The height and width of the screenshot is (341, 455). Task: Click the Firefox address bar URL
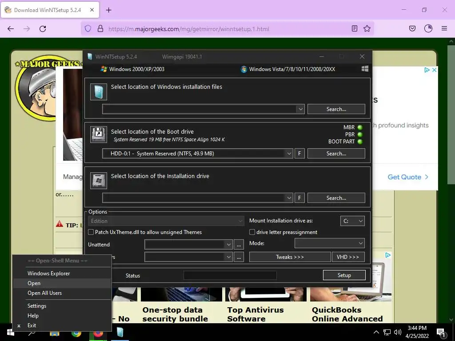click(188, 29)
